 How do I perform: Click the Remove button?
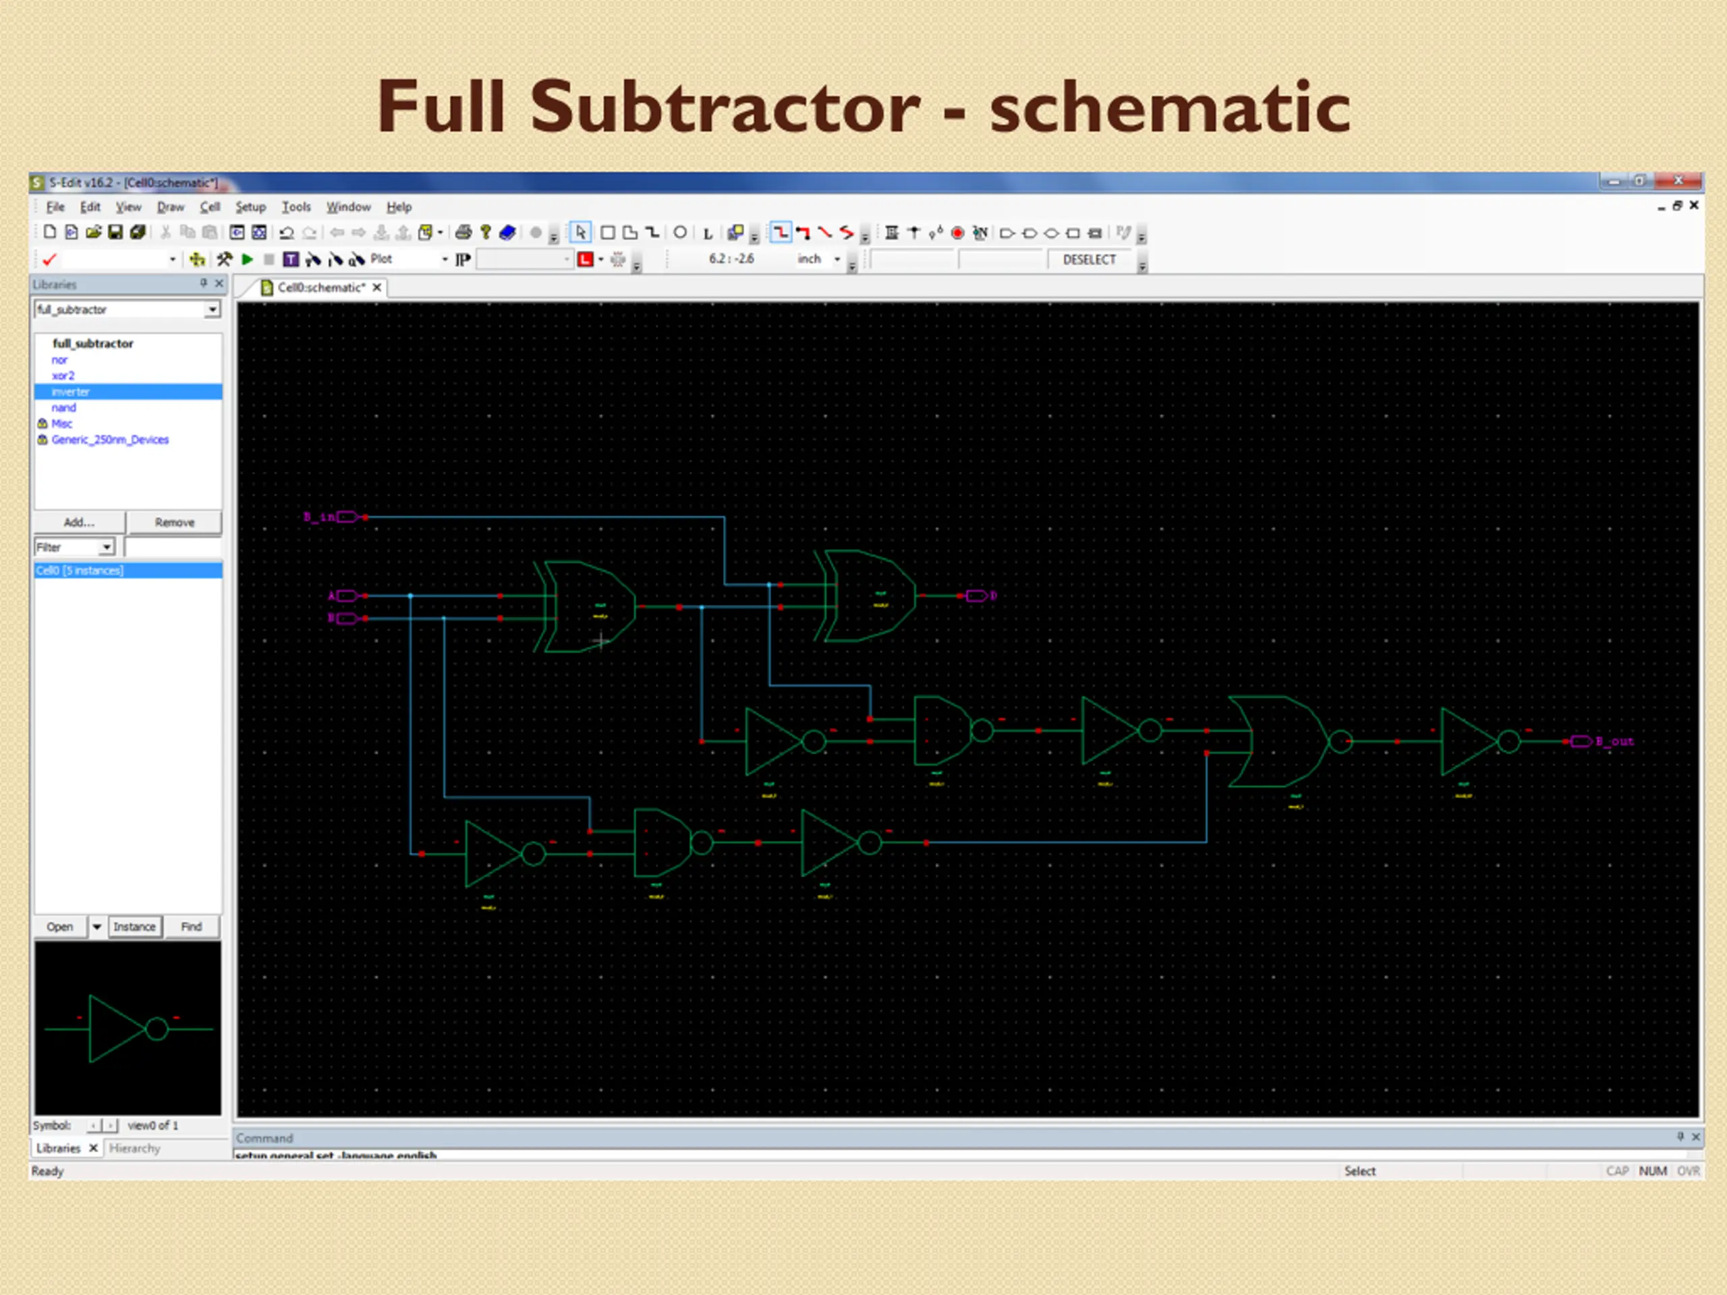click(x=174, y=522)
